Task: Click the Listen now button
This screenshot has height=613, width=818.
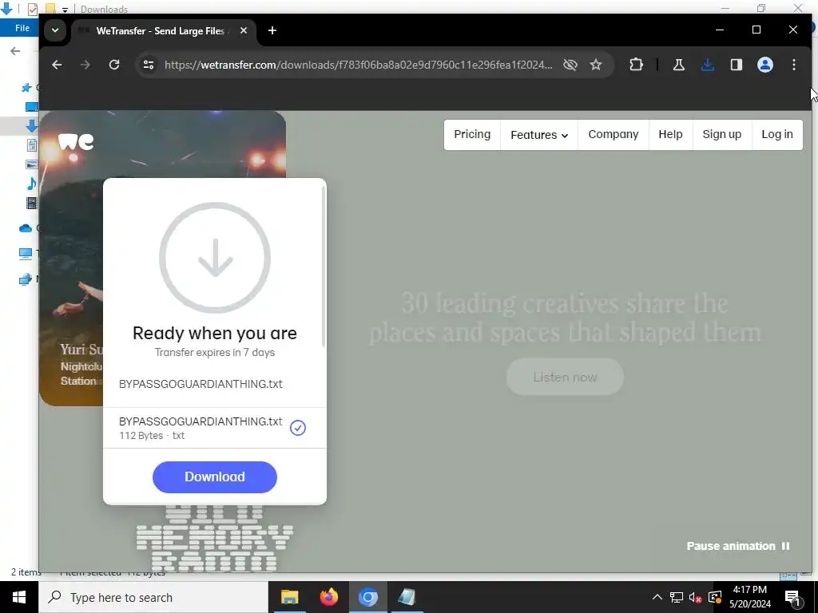Action: coord(565,377)
